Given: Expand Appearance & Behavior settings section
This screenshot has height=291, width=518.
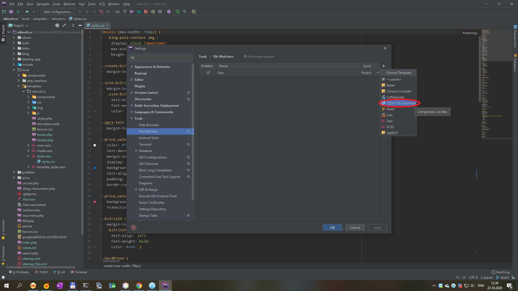Looking at the screenshot, I should tap(132, 67).
